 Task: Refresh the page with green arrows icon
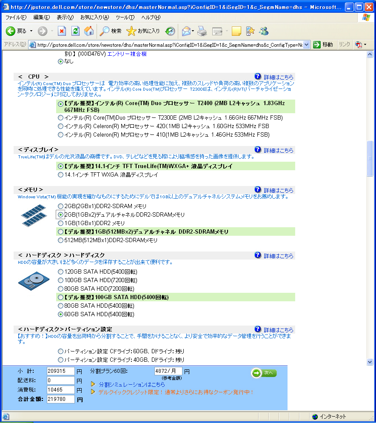pyautogui.click(x=76, y=31)
